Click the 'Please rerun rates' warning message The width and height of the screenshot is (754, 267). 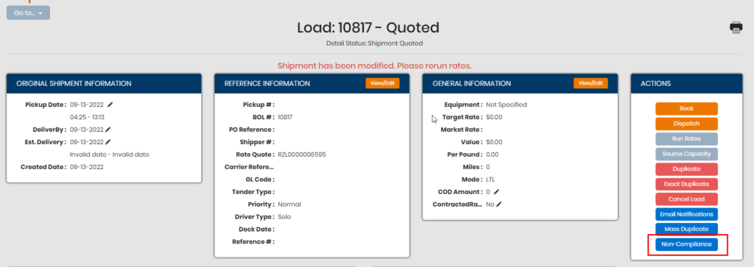pyautogui.click(x=374, y=65)
